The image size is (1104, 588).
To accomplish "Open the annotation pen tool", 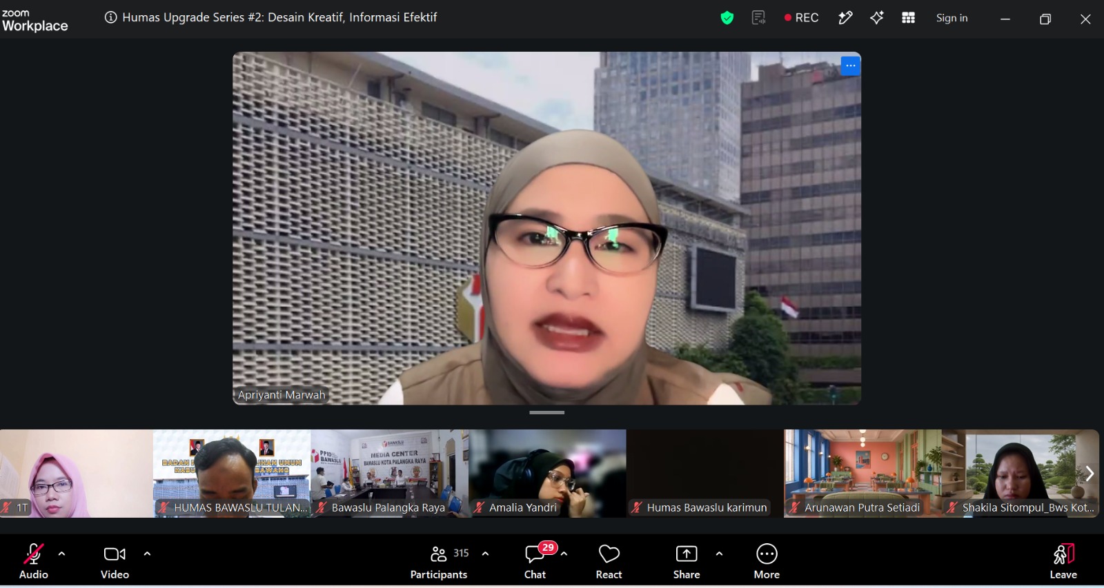I will point(845,19).
